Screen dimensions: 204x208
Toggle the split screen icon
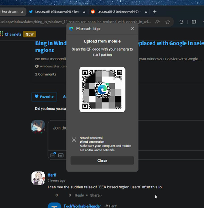(194, 22)
